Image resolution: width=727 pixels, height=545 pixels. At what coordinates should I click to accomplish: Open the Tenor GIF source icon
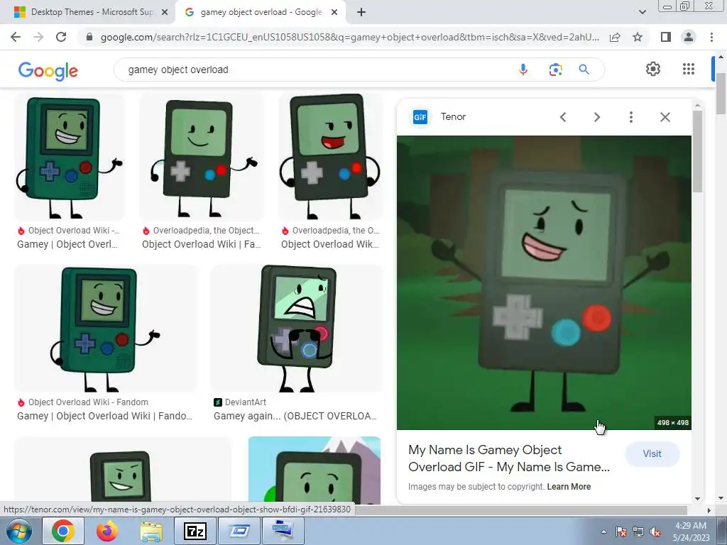(x=420, y=117)
